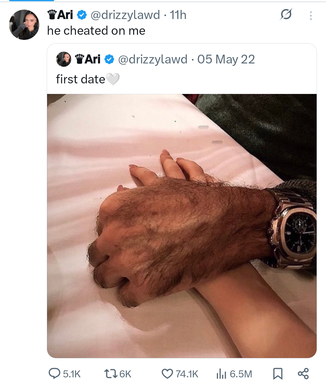This screenshot has height=381, width=326.
Task: Tap the small avatar in the quoted tweet
Action: coord(64,59)
